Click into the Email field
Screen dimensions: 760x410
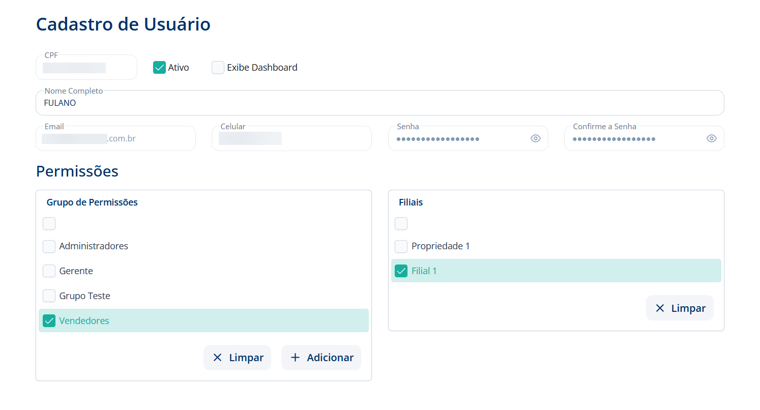coord(116,138)
